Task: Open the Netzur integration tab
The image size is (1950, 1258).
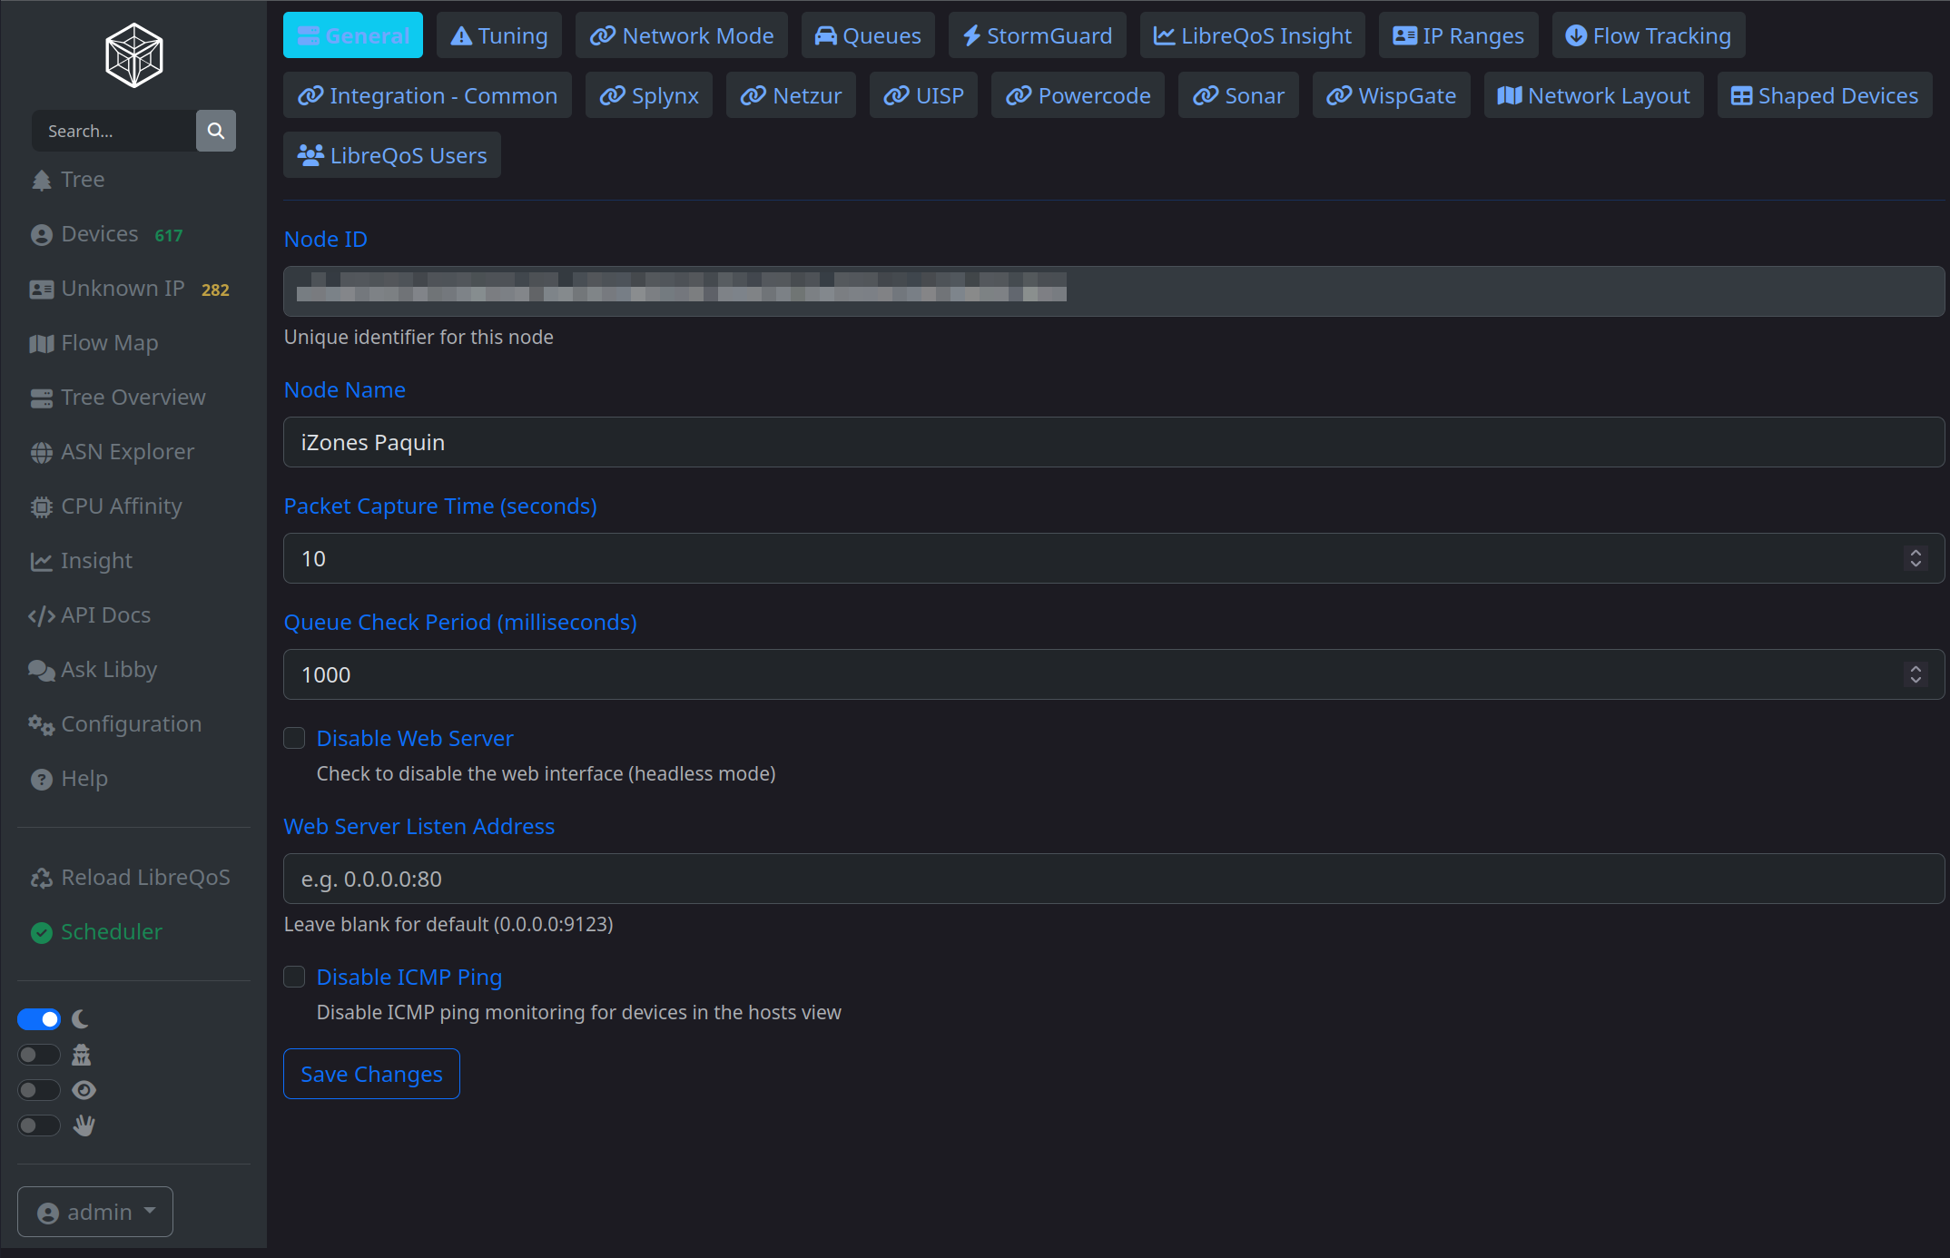Action: (x=791, y=95)
